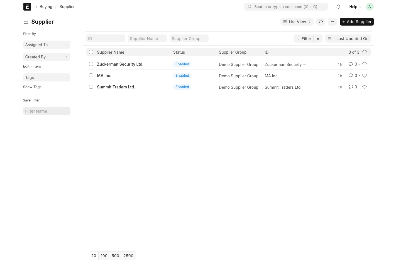Go to Buying breadcrumb
Screen dimensions: 401x278
point(46,7)
